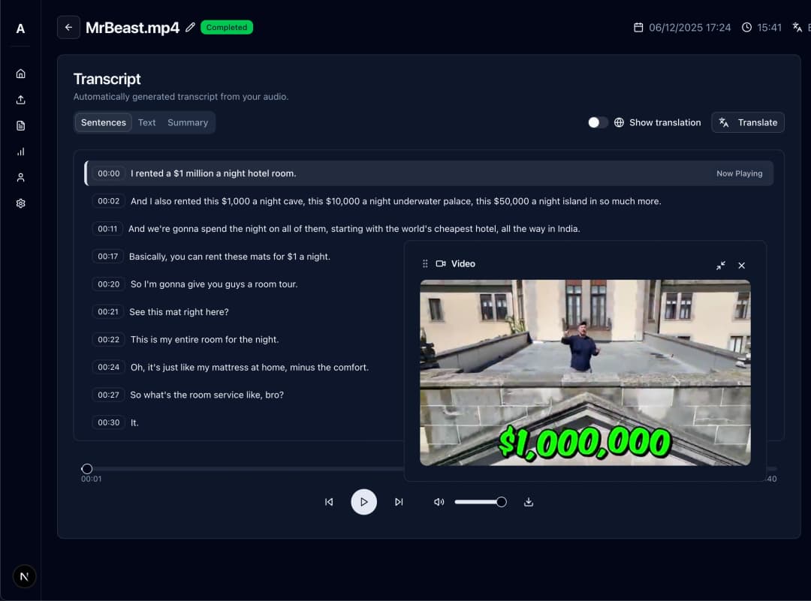
Task: Open the Upload icon in the sidebar
Action: tap(21, 100)
